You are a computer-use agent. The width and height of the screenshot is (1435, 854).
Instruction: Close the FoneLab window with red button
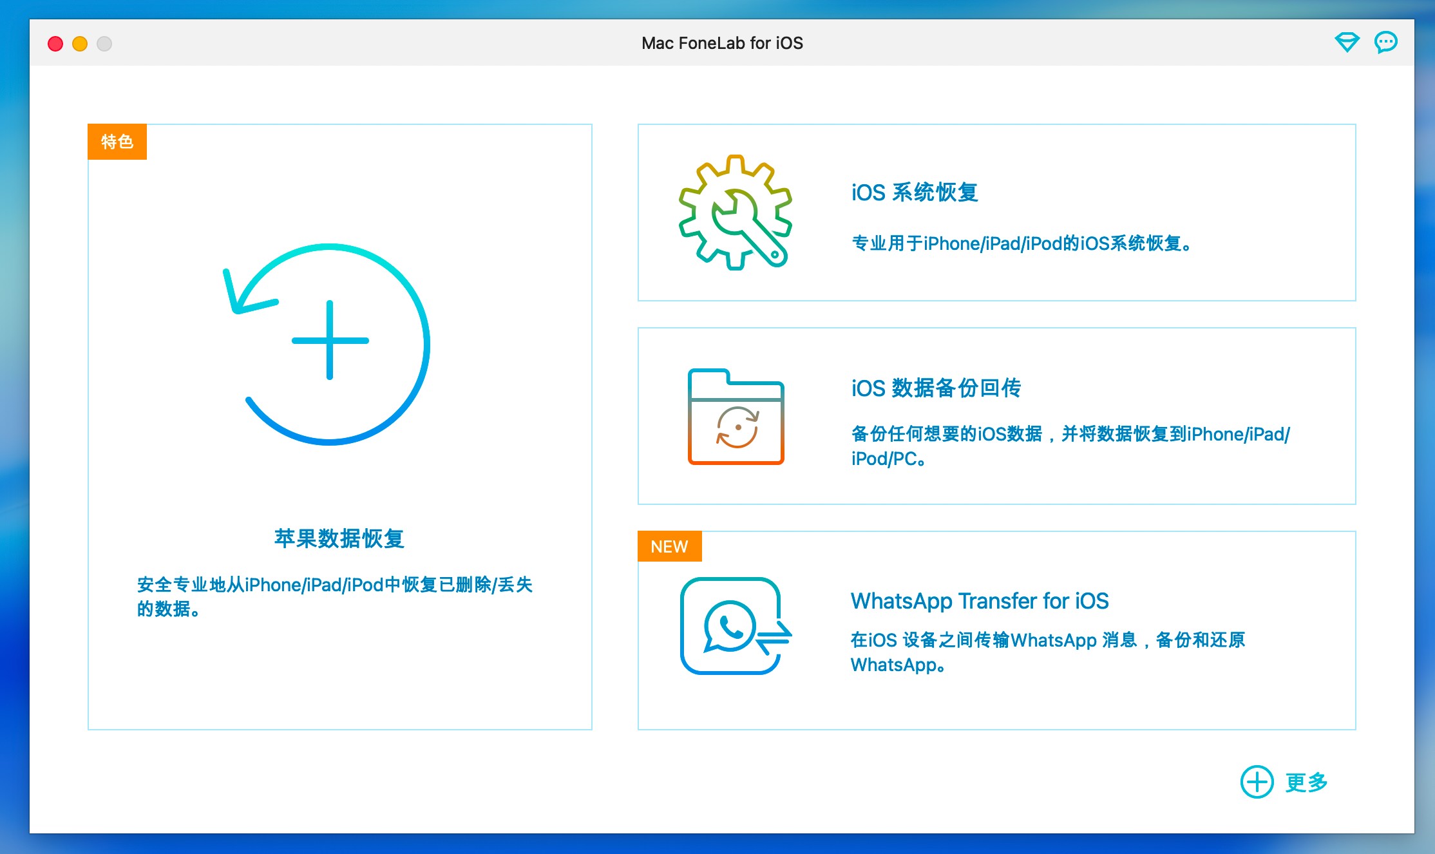[x=55, y=44]
